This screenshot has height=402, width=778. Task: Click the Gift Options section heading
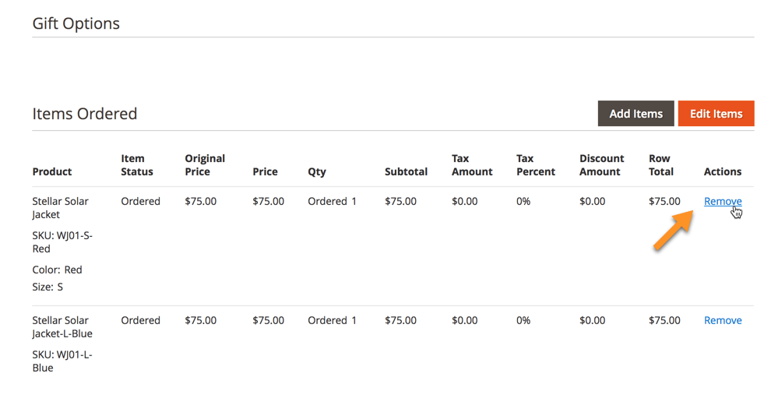[x=76, y=23]
